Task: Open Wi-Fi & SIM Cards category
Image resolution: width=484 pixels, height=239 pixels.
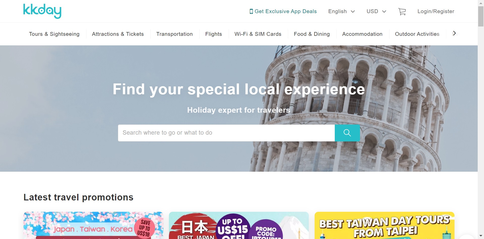Action: click(x=258, y=34)
